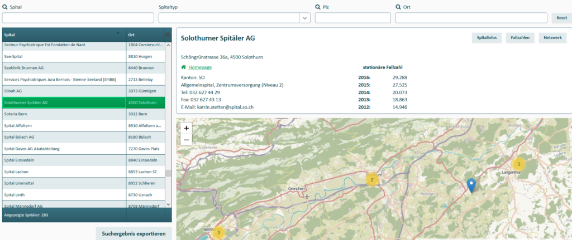The width and height of the screenshot is (572, 240).
Task: Select Spital Bülach AG row
Action: (x=84, y=137)
